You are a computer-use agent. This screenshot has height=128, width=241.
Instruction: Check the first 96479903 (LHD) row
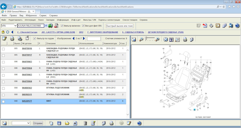click(3, 62)
